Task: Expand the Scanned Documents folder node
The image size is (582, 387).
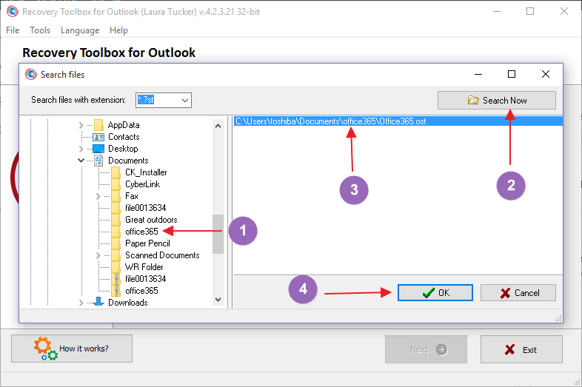Action: [x=98, y=255]
